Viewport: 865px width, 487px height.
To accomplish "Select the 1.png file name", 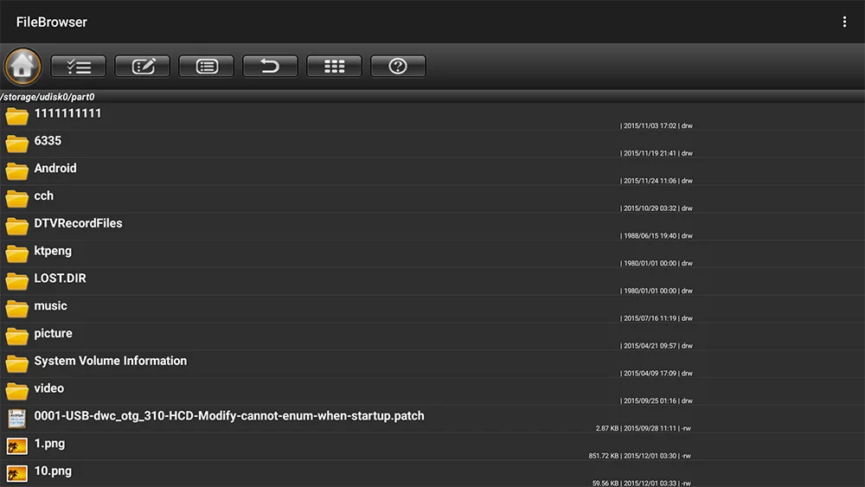I will tap(49, 444).
